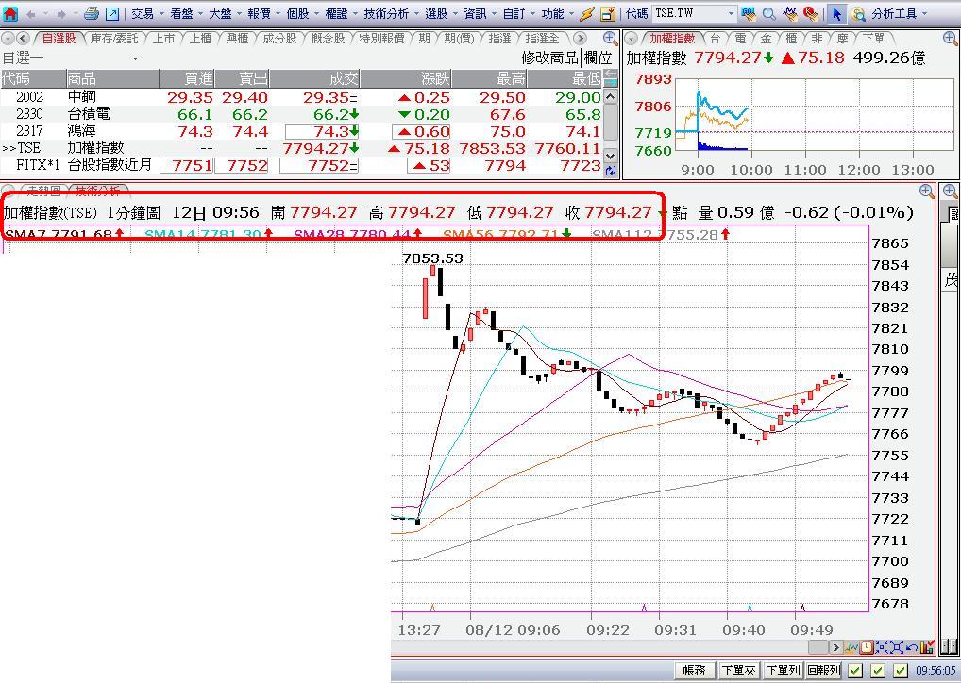Screen dimensions: 961x683
Task: Print using the printer icon
Action: pos(92,13)
